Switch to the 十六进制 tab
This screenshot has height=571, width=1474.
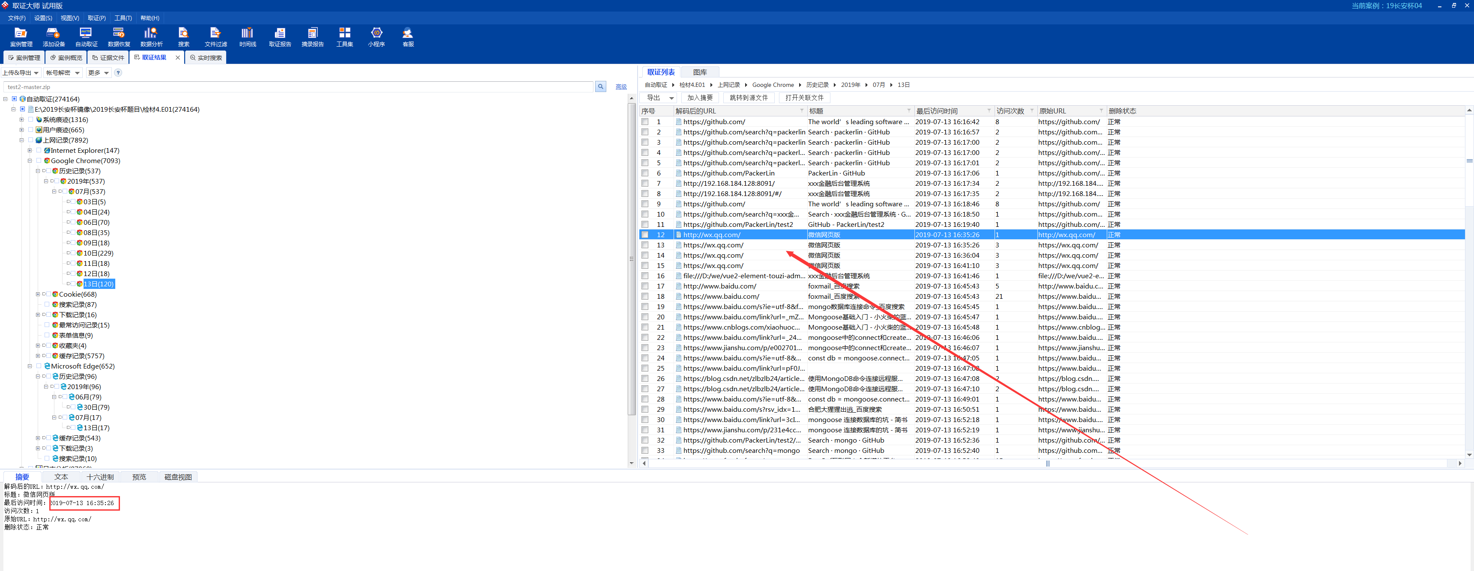click(x=99, y=477)
